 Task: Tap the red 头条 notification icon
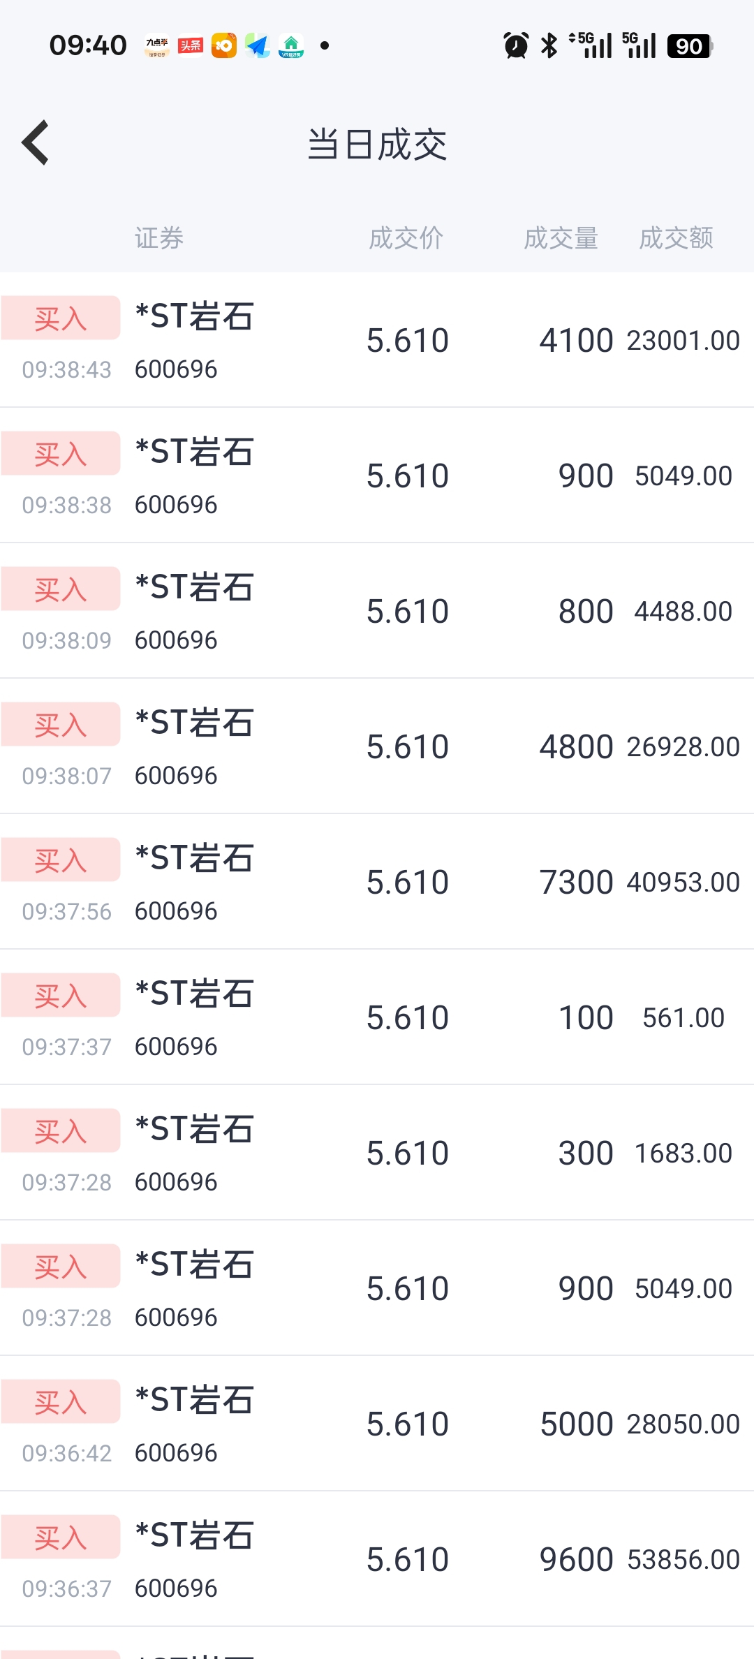(x=191, y=45)
